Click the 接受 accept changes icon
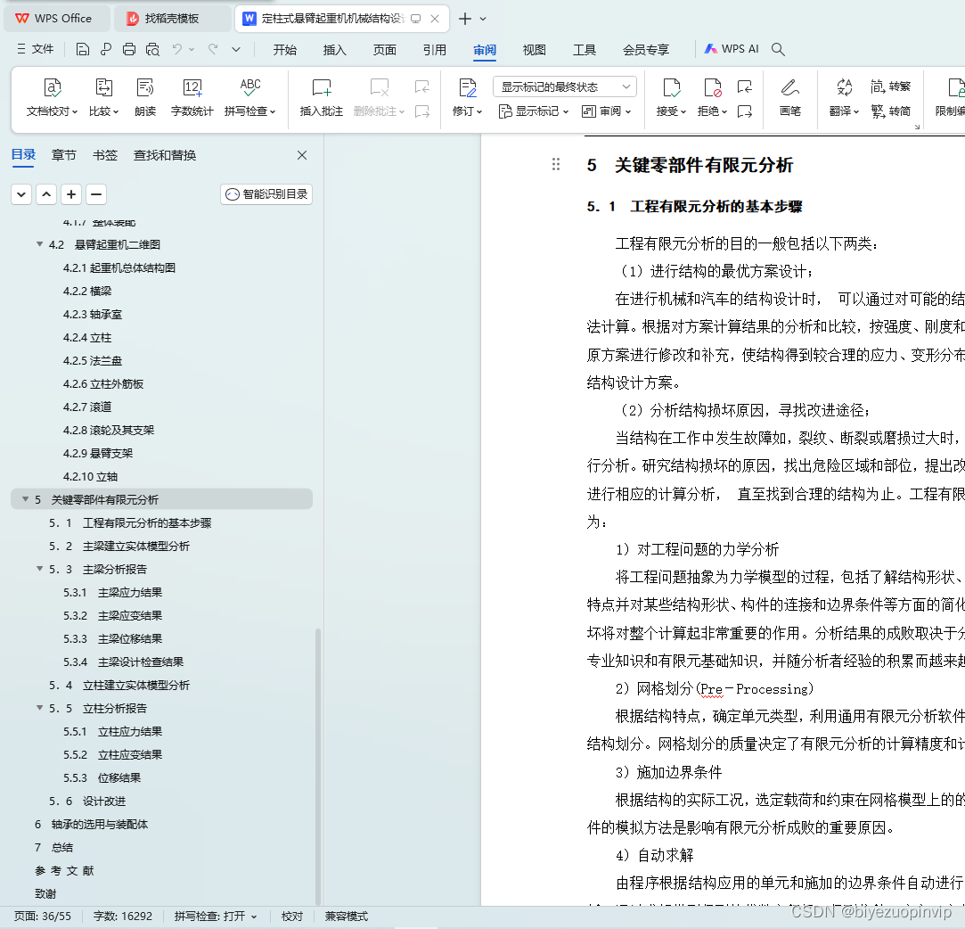This screenshot has width=965, height=929. (672, 88)
